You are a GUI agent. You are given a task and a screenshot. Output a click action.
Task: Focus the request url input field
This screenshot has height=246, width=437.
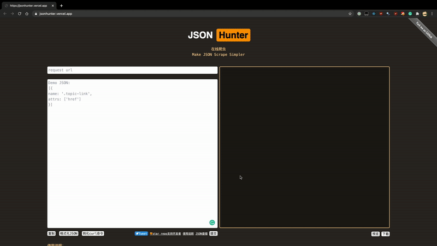tap(132, 70)
